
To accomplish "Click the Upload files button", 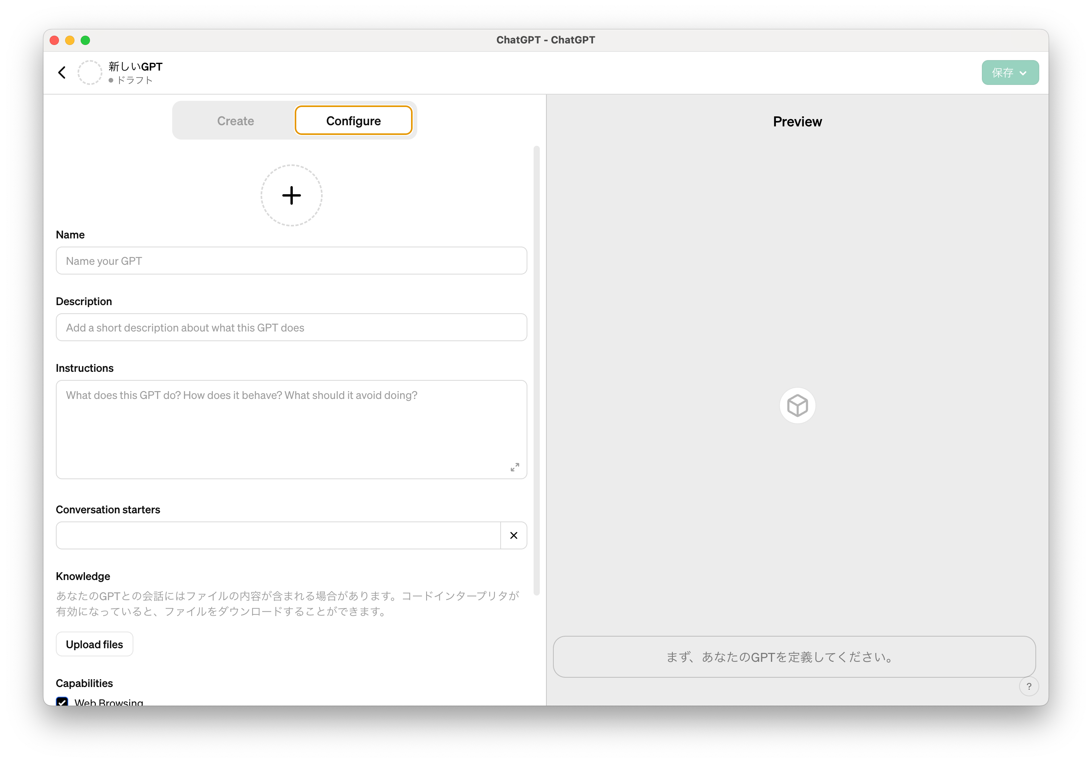I will point(95,645).
